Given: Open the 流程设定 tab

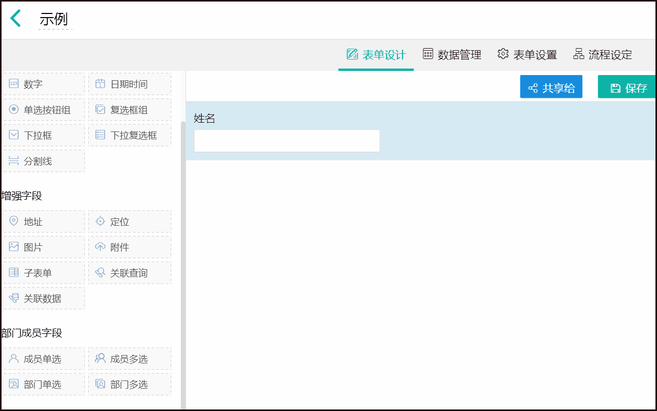Looking at the screenshot, I should tap(603, 54).
